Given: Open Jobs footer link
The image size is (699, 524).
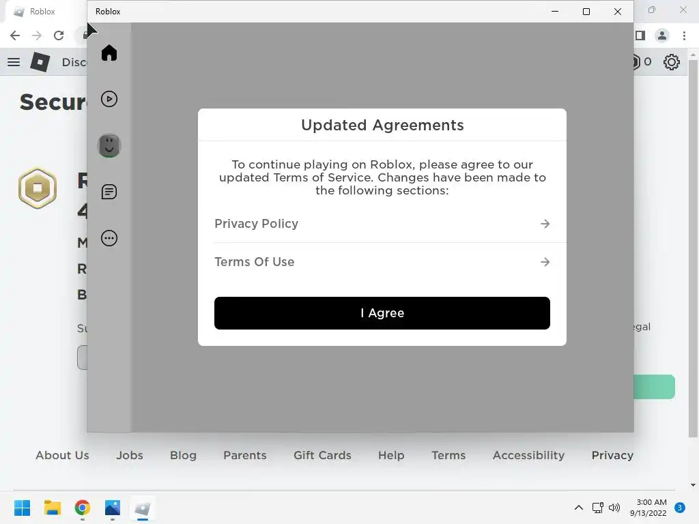Looking at the screenshot, I should (130, 455).
